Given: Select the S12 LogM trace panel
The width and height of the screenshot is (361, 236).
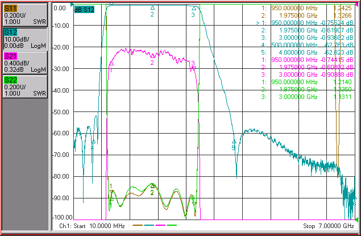Looking at the screenshot, I should point(25,39).
